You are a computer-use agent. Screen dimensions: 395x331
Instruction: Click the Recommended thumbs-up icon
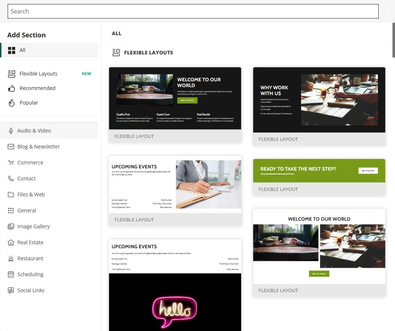pos(12,89)
